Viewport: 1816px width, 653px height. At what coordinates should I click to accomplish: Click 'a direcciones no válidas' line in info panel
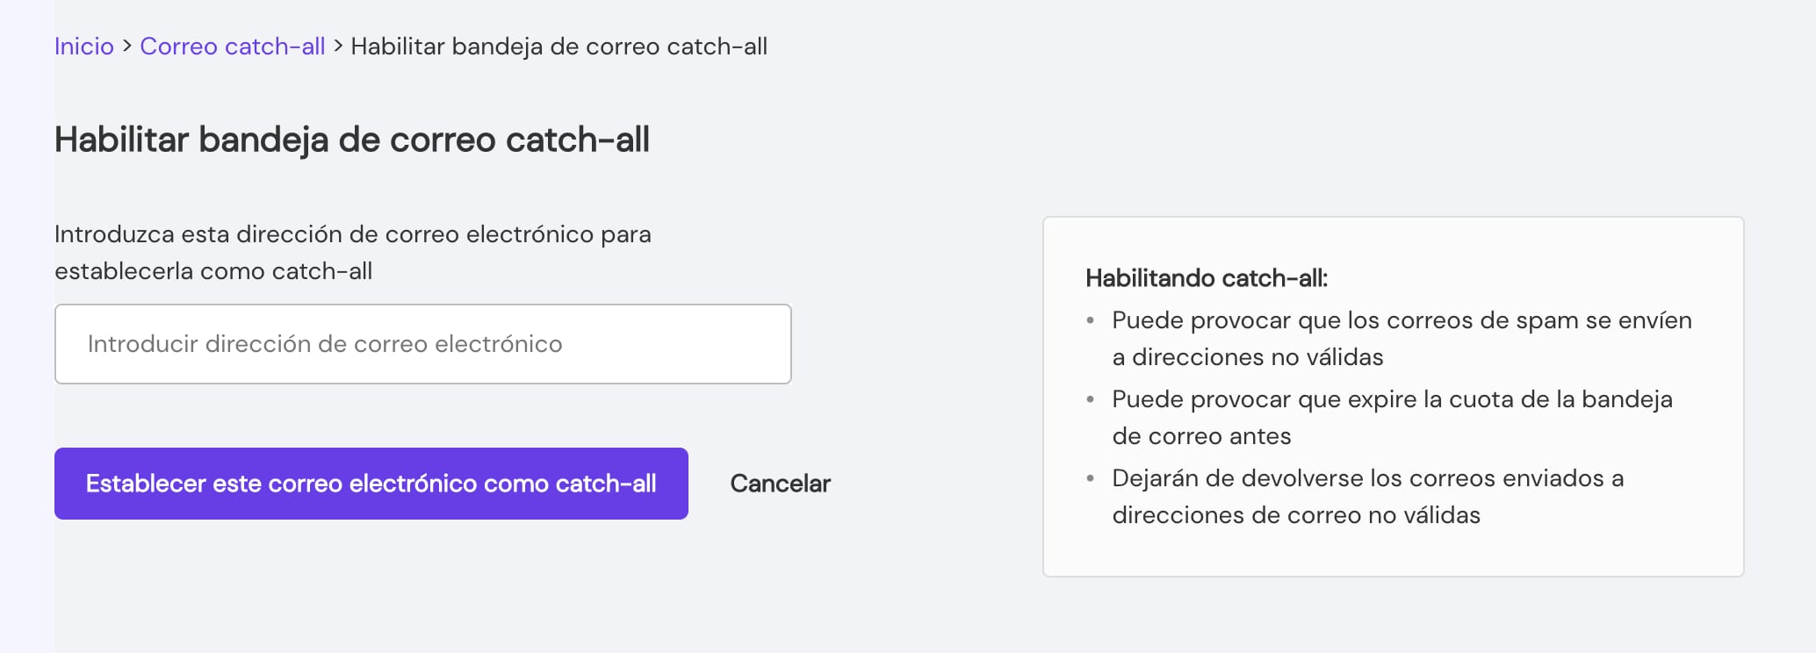click(1247, 357)
